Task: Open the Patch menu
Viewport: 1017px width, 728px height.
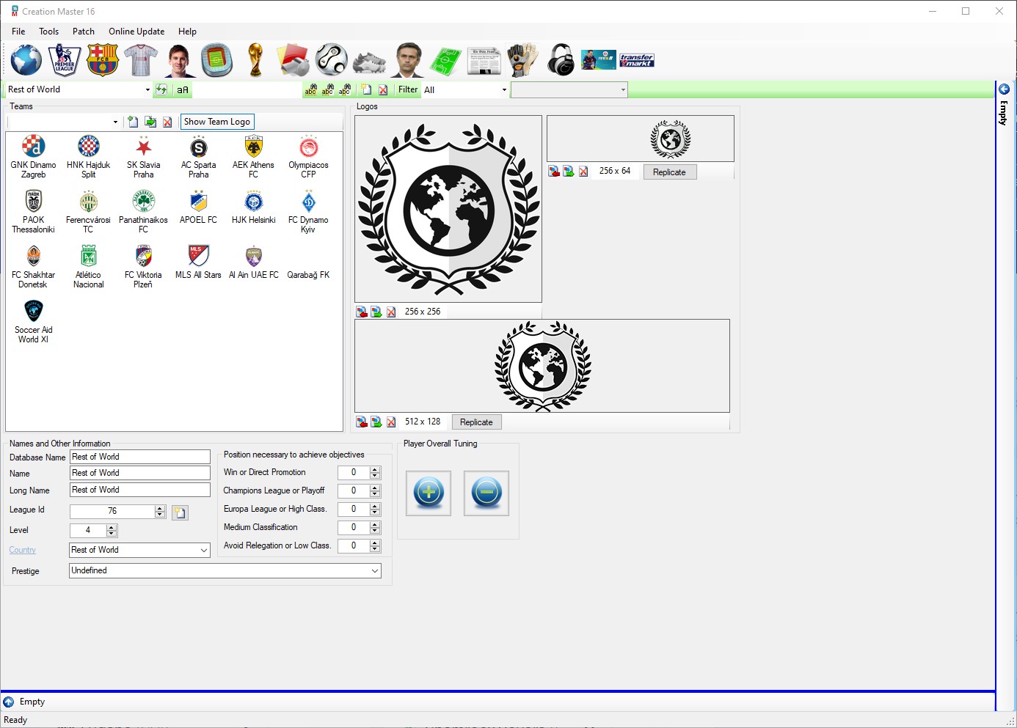Action: pos(84,32)
